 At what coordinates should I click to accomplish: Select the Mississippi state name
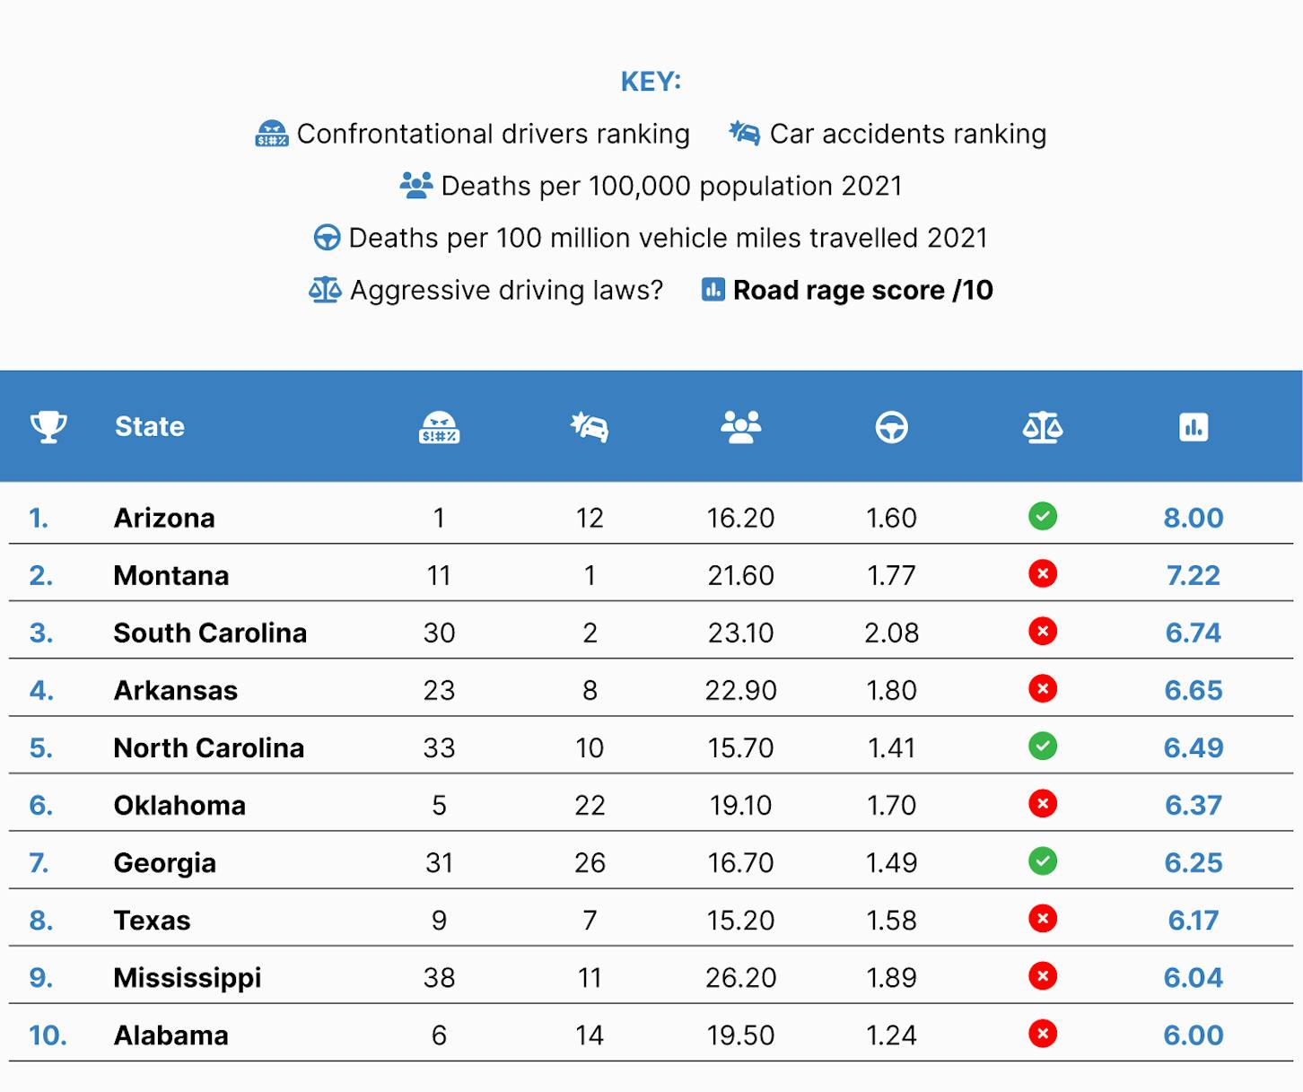(x=188, y=978)
